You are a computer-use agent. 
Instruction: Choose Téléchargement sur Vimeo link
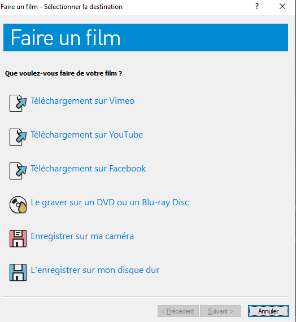[82, 101]
